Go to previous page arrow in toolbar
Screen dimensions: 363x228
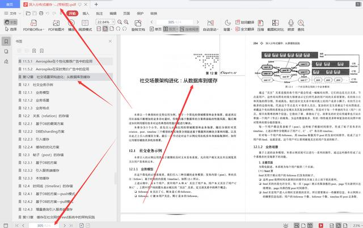[151, 22]
